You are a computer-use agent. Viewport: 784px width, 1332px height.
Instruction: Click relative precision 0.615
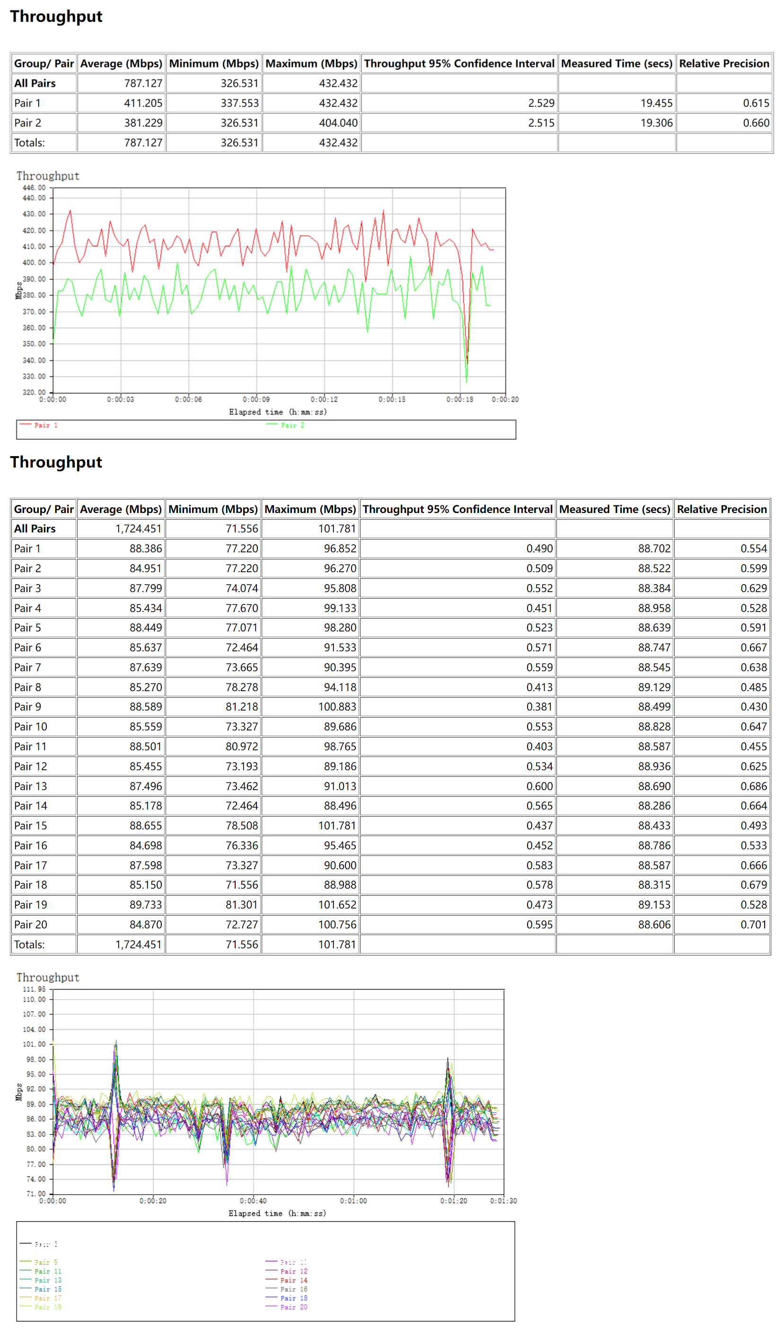pyautogui.click(x=724, y=103)
